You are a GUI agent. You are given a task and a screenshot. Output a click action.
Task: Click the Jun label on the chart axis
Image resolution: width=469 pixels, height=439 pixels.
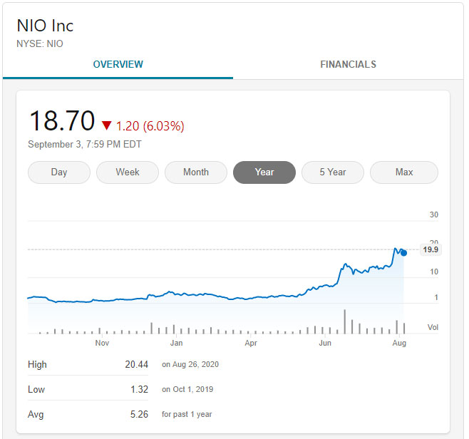[x=325, y=343]
